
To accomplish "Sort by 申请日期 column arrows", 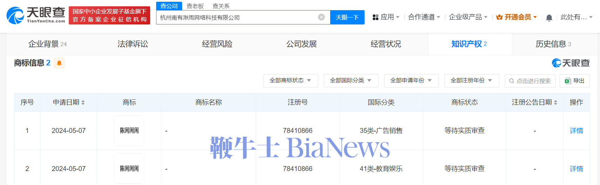I will click(x=83, y=102).
